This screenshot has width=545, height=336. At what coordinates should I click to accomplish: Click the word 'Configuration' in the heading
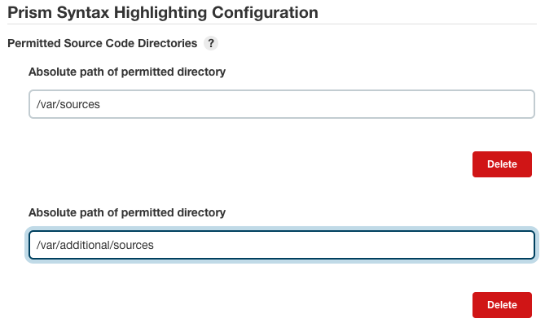[266, 13]
